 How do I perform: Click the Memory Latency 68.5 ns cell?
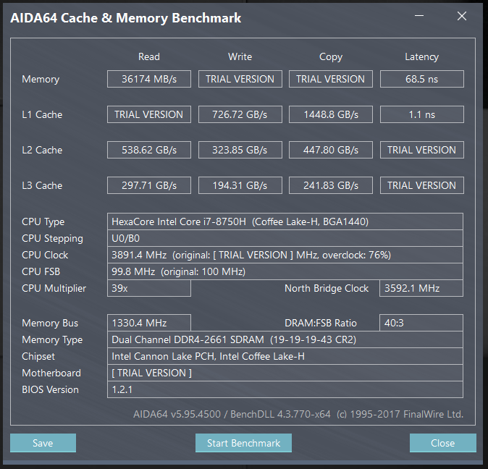[x=421, y=79]
